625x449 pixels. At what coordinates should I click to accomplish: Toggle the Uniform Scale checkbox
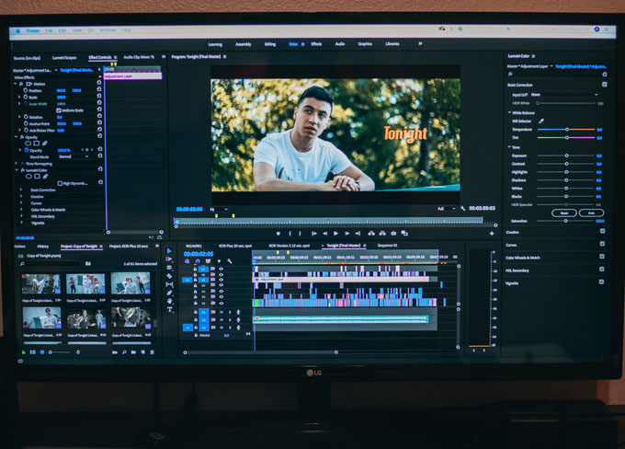pos(59,110)
